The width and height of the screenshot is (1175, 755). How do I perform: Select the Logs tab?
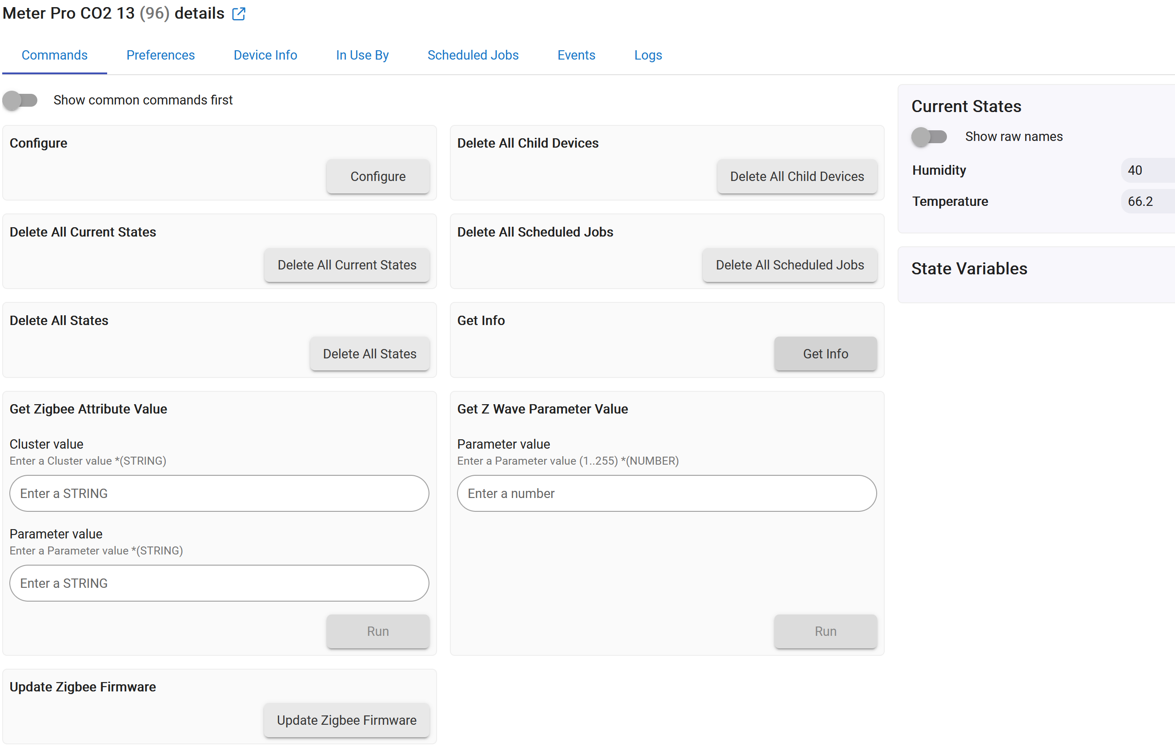648,55
